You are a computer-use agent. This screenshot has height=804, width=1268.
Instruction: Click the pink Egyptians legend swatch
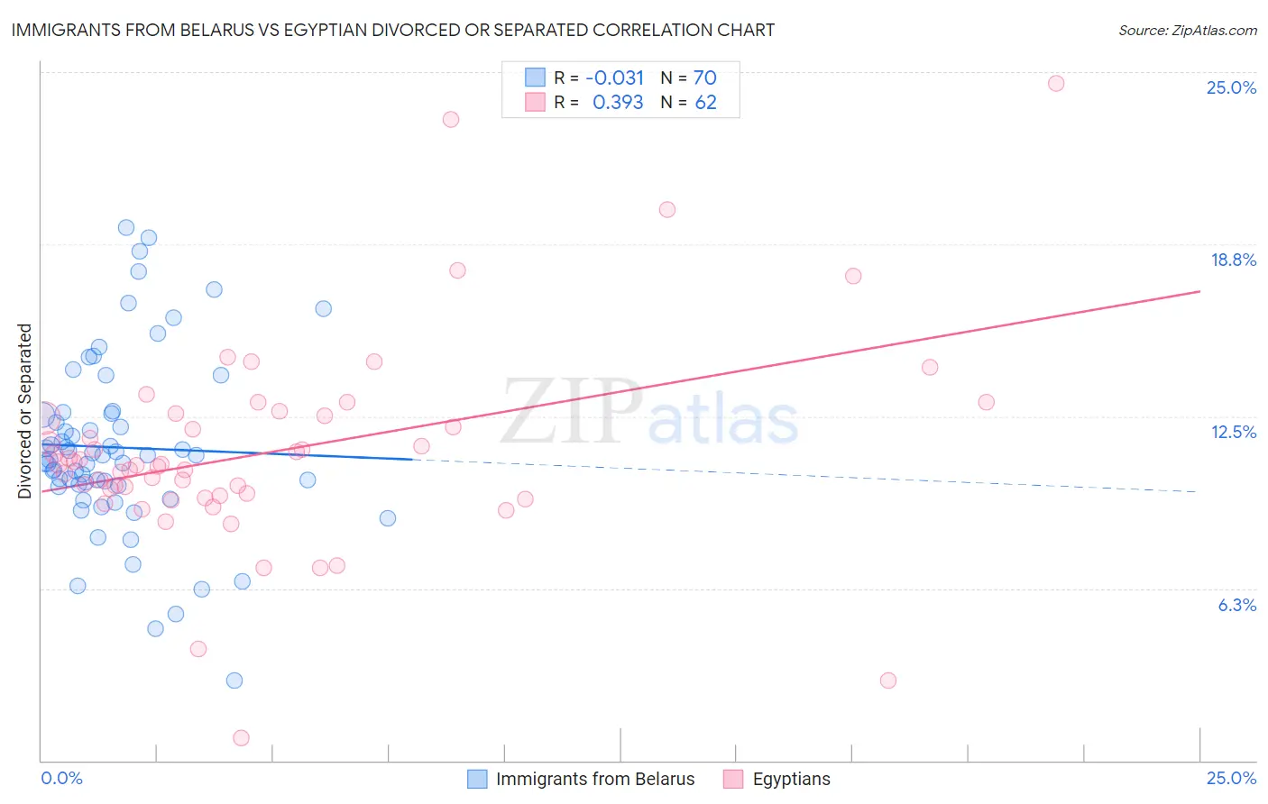tap(733, 779)
